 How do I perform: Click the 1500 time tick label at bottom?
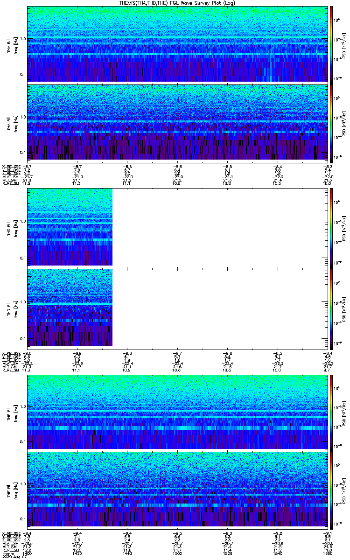tap(177, 553)
